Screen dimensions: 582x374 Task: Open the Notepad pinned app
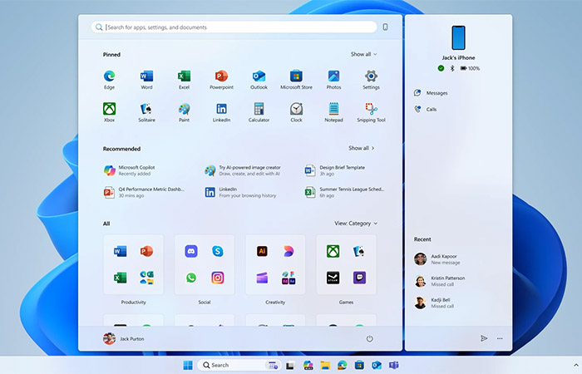[x=333, y=110]
